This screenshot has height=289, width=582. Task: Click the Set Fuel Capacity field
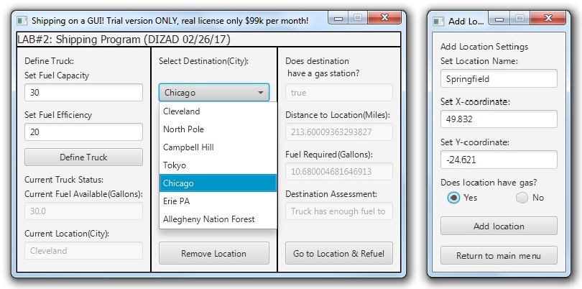coord(83,93)
